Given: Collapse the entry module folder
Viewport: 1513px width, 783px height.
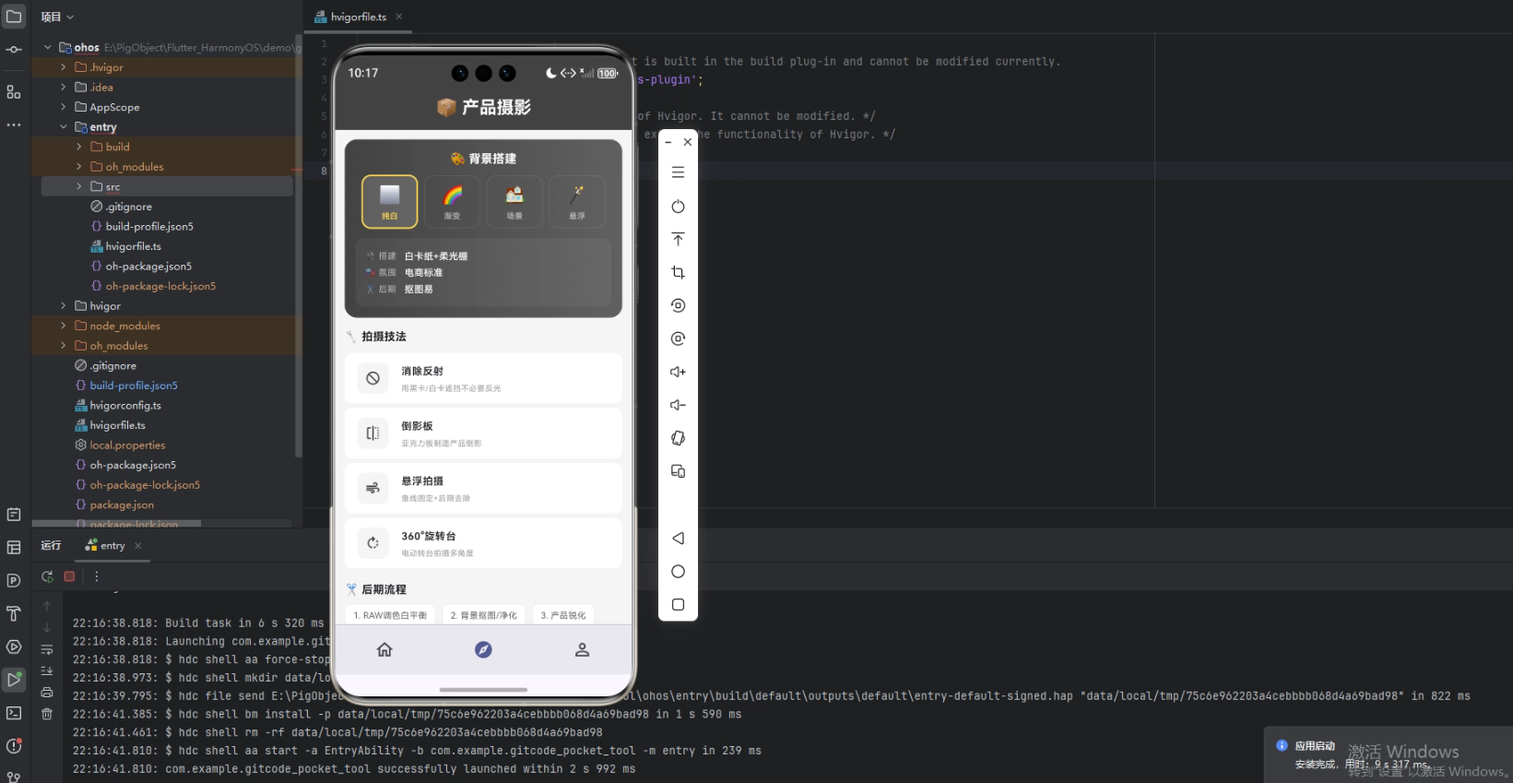Looking at the screenshot, I should pyautogui.click(x=63, y=127).
